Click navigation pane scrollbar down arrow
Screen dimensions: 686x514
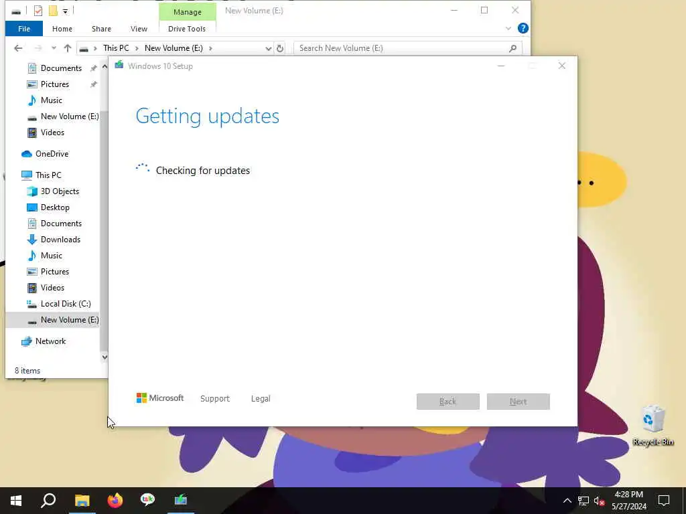[x=105, y=357]
